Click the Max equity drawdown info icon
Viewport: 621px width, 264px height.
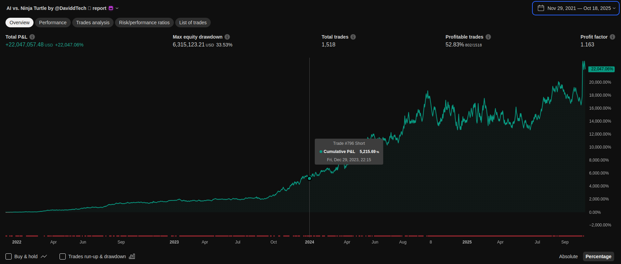[227, 37]
